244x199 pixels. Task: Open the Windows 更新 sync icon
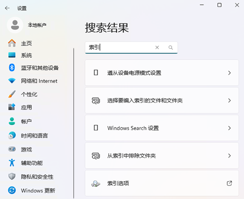click(x=12, y=190)
